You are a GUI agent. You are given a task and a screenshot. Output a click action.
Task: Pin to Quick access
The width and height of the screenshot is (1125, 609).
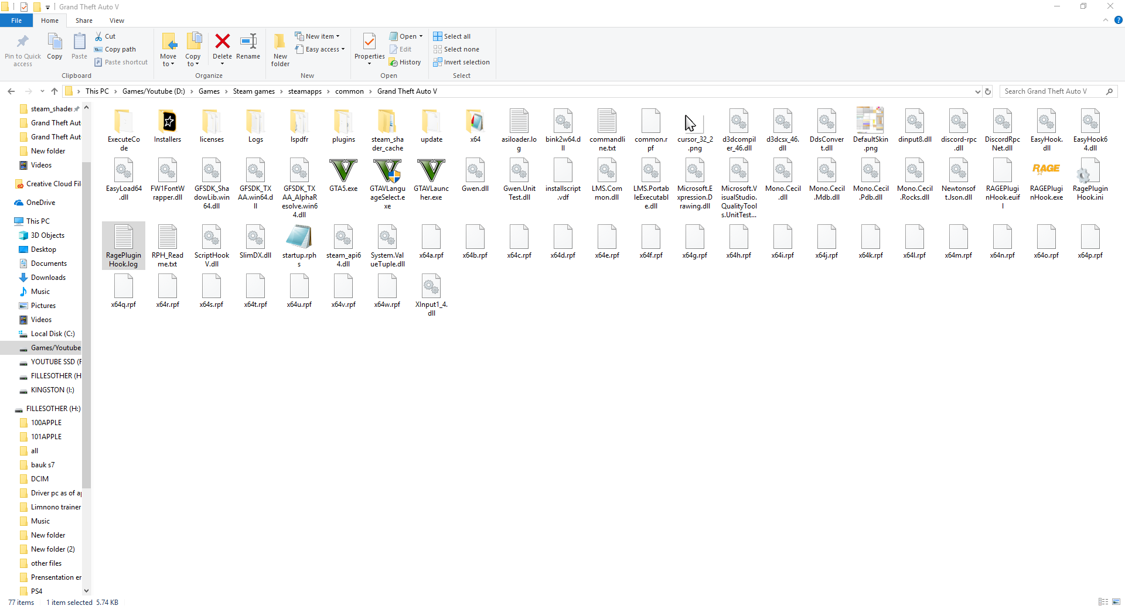pyautogui.click(x=23, y=49)
